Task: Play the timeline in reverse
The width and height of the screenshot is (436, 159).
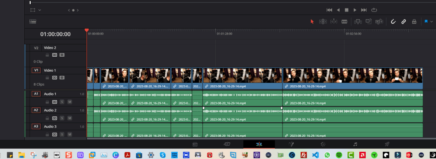Action: click(338, 10)
